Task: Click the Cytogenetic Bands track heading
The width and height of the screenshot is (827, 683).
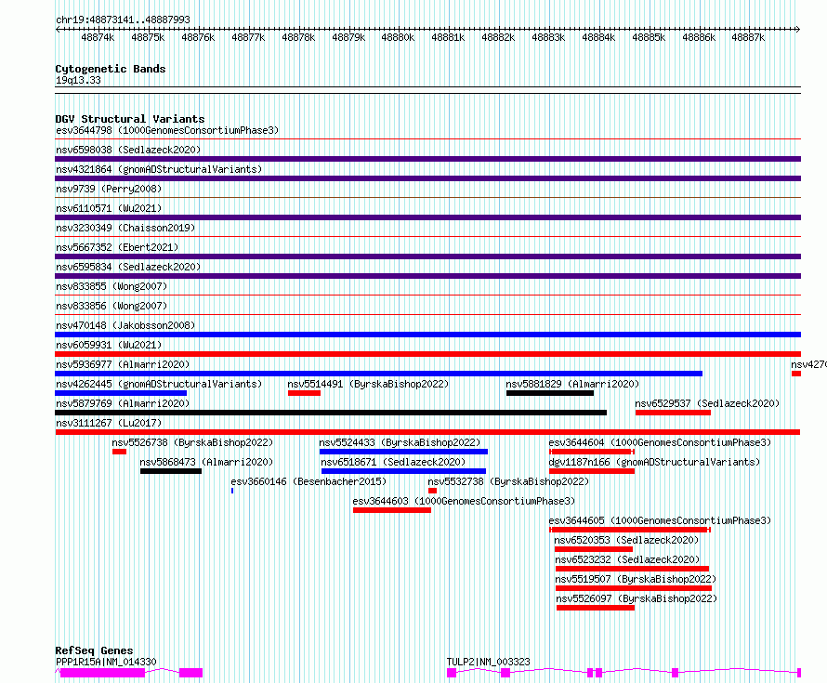Action: point(111,69)
